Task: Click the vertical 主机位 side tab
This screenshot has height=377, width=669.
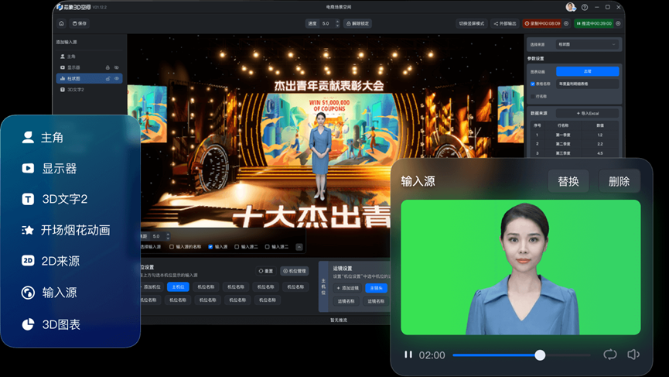Action: point(323,286)
